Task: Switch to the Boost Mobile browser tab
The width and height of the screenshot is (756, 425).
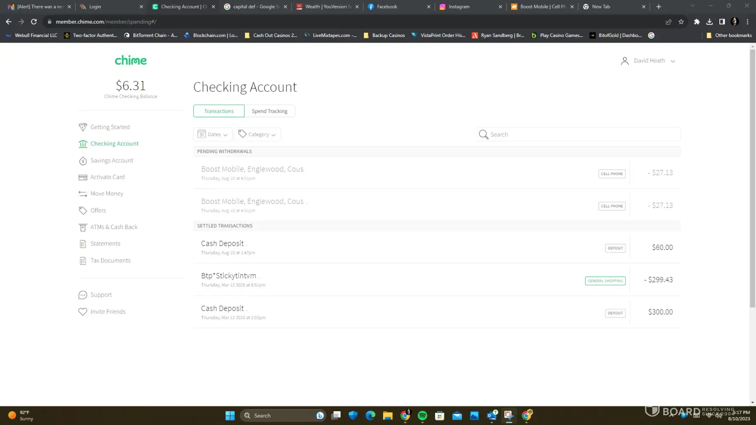Action: 542,7
